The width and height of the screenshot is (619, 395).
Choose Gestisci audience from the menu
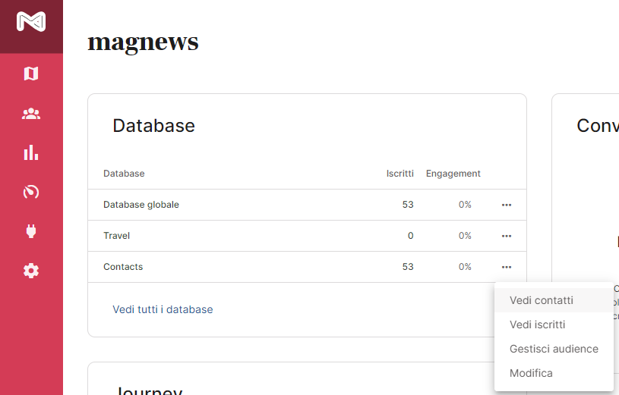point(554,349)
